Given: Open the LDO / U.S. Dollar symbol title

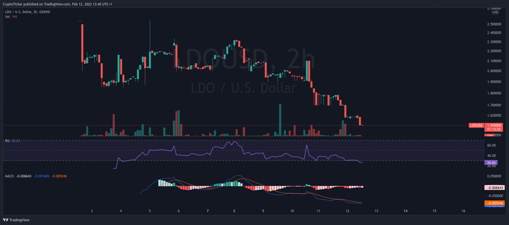Looking at the screenshot, I should click(27, 12).
